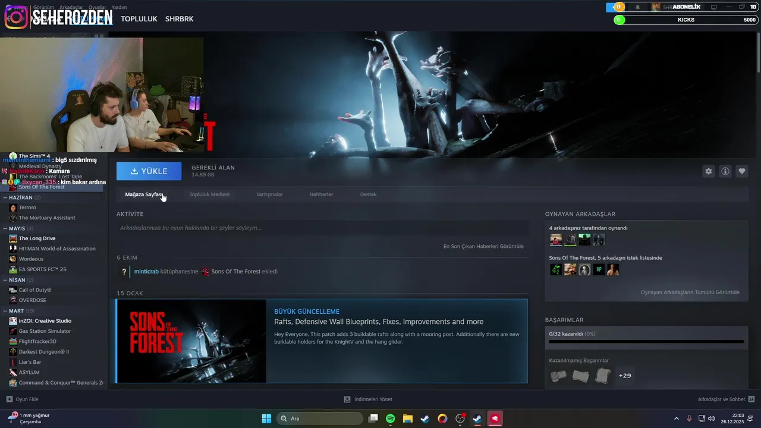Click the Call of Duty game icon
761x428 pixels.
coord(13,290)
